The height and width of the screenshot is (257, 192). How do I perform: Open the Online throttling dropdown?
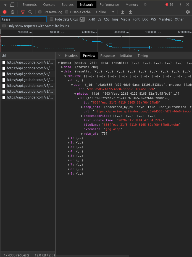click(x=105, y=12)
